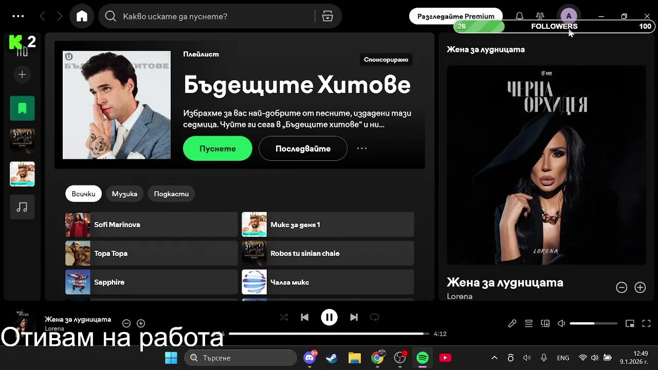The width and height of the screenshot is (658, 370).
Task: Click the taskbar 'Търсене' search box
Action: (241, 358)
